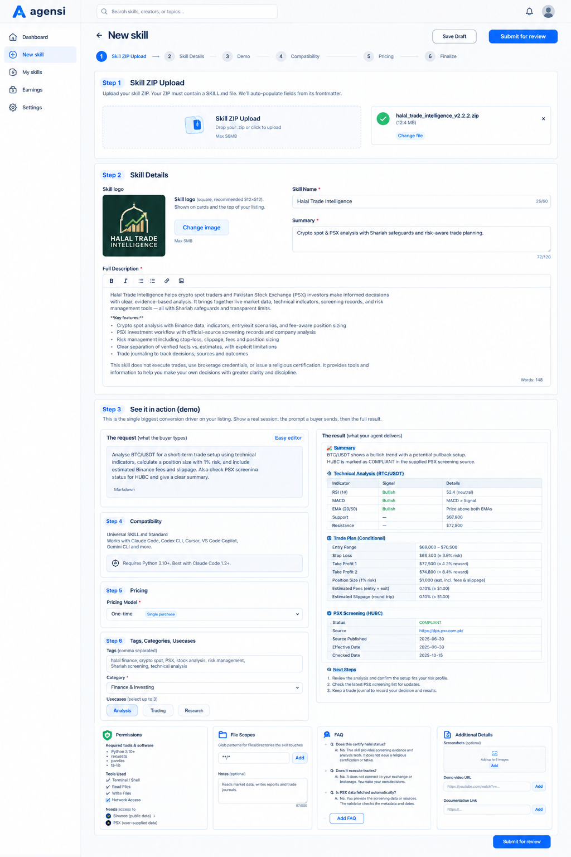Click Add next to Demo video URL

[x=539, y=786]
